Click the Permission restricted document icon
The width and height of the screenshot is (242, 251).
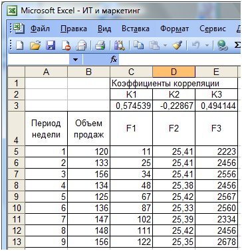pos(66,46)
